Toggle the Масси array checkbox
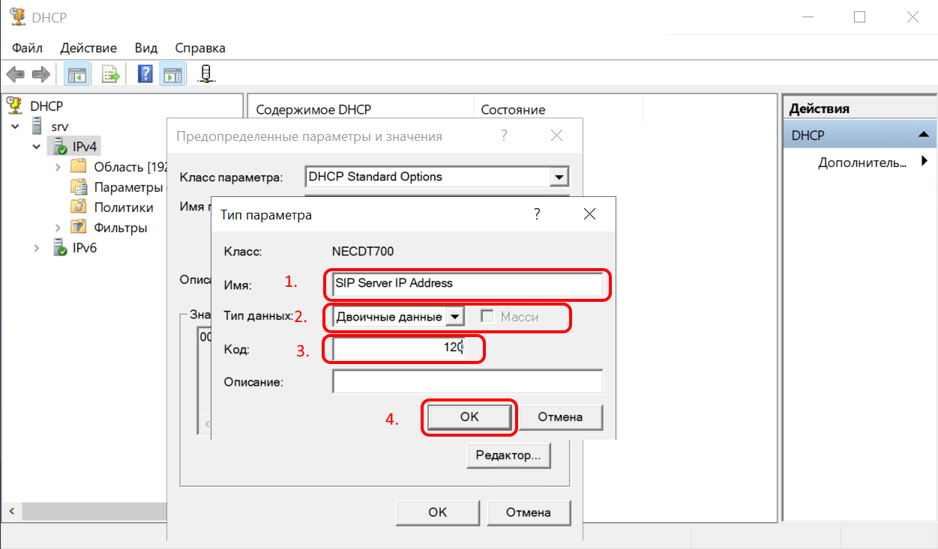 488,317
